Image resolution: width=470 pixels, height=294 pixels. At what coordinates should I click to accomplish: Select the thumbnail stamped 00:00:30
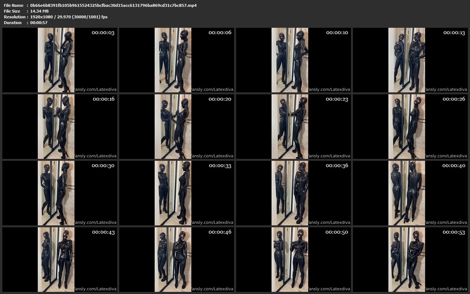point(60,193)
